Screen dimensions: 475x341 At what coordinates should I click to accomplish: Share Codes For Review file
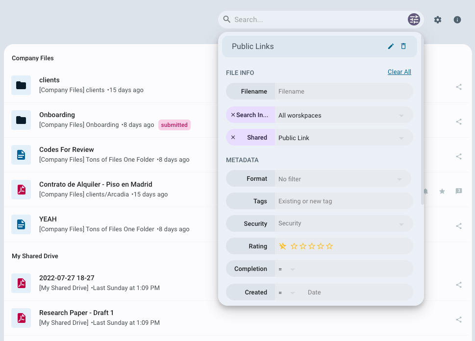coord(459,157)
